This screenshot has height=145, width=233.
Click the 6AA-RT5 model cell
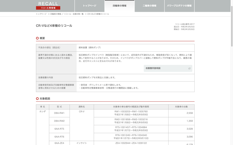[59, 129]
